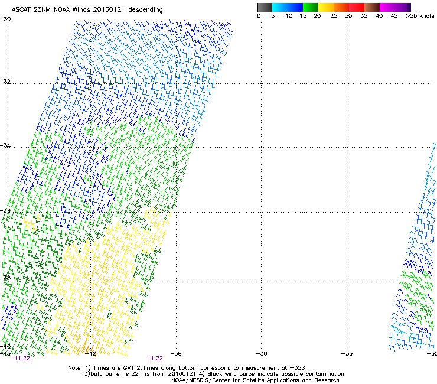
Task: Click the '20' color scale label
Action: tap(317, 16)
